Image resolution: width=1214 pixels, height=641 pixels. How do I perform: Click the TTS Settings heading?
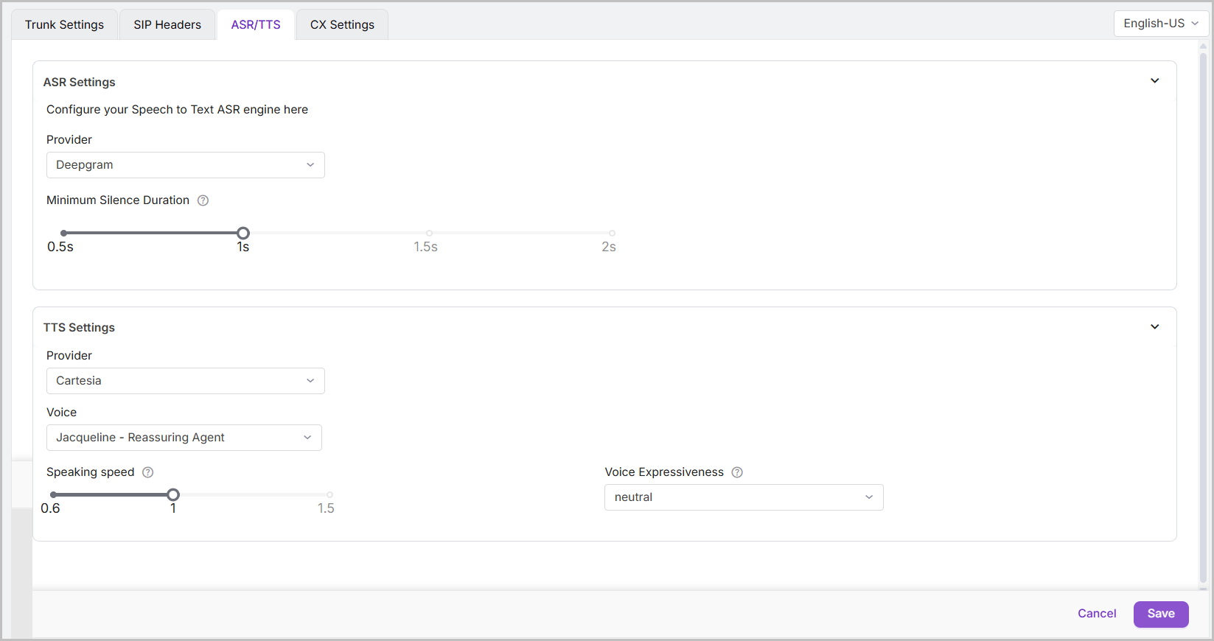point(79,327)
